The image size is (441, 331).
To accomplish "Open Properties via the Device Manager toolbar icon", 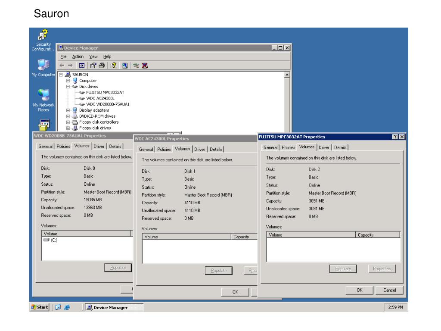I will (93, 66).
